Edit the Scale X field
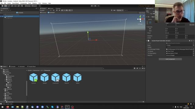Image resolution: width=195 pixels, height=109 pixels. pyautogui.click(x=171, y=38)
